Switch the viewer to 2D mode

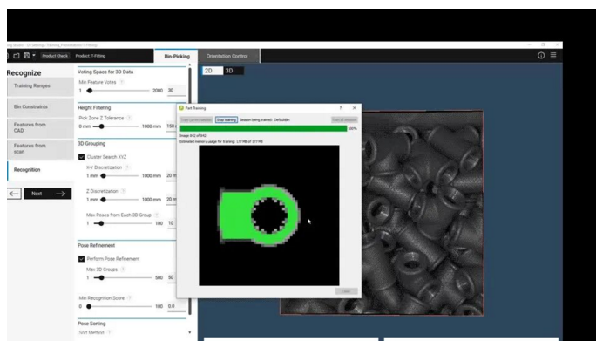pos(213,71)
